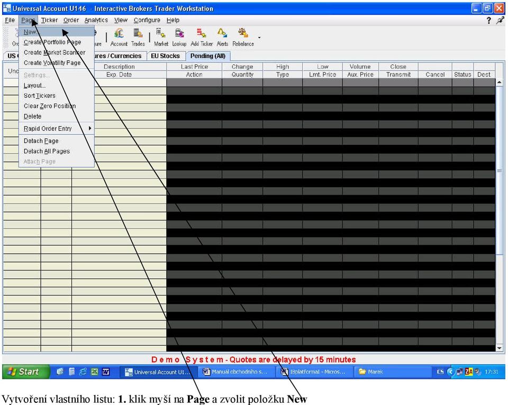Click the Volume column header
508x405 pixels.
pyautogui.click(x=360, y=67)
